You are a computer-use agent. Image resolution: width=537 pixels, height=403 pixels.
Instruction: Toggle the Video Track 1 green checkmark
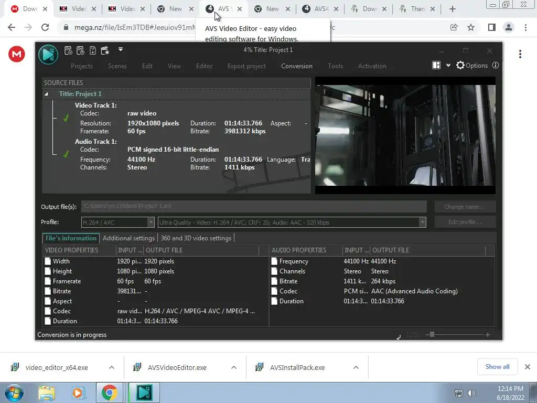[66, 118]
